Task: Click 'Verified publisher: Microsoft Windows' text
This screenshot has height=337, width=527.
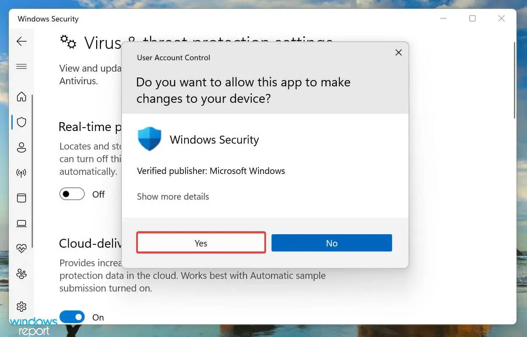Action: click(211, 171)
